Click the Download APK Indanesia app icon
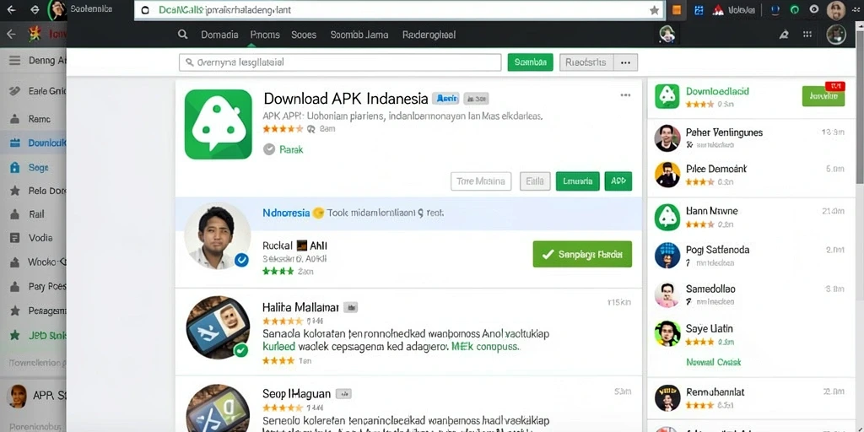Viewport: 864px width, 432px height. click(x=219, y=124)
